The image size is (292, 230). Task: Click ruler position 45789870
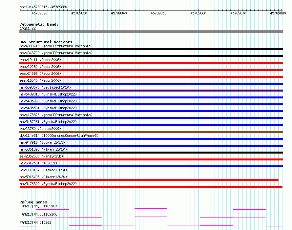[238, 13]
